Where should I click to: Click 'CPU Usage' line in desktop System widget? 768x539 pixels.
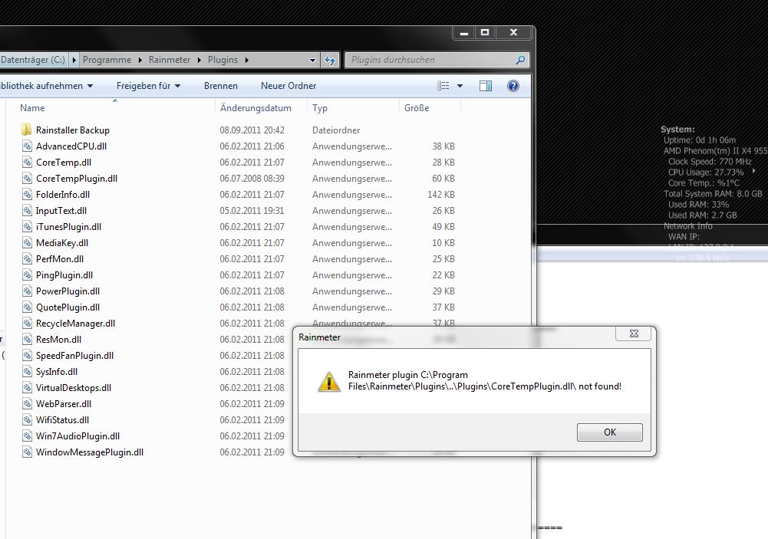[x=706, y=173]
